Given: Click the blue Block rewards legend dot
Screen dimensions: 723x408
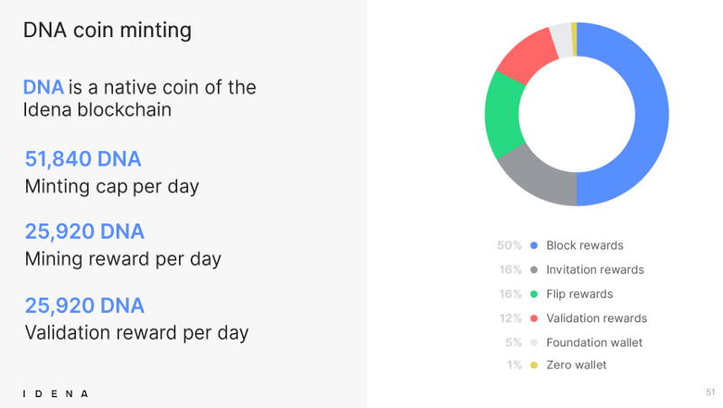Looking at the screenshot, I should click(534, 245).
